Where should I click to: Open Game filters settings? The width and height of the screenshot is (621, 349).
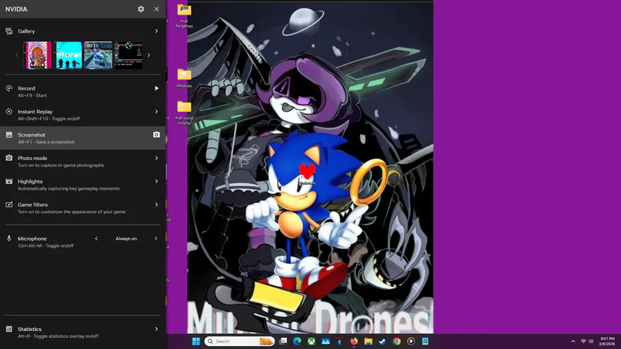click(x=82, y=208)
